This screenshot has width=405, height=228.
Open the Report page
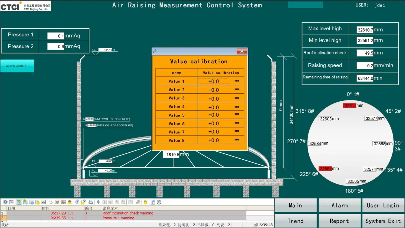(339, 221)
